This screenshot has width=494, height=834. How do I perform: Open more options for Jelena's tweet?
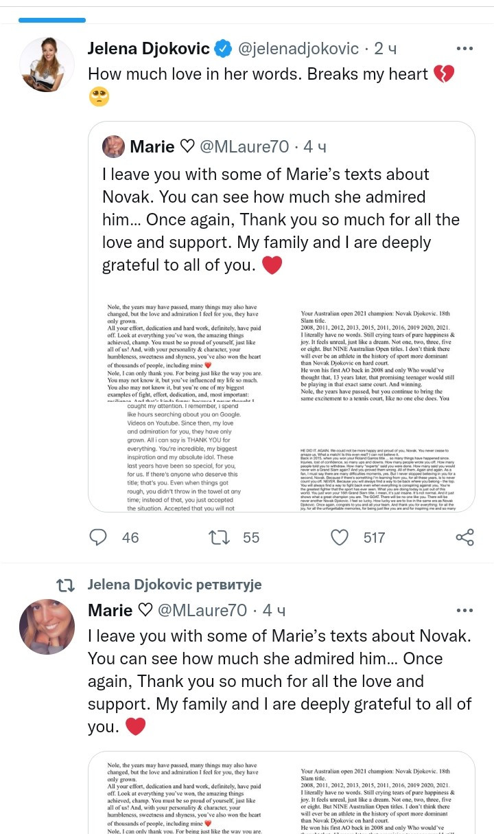464,49
